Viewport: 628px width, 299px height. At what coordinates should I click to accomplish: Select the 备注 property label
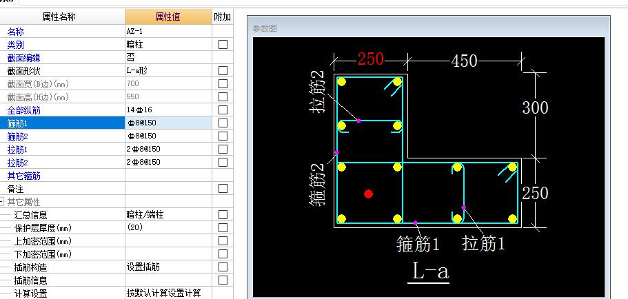(x=16, y=189)
